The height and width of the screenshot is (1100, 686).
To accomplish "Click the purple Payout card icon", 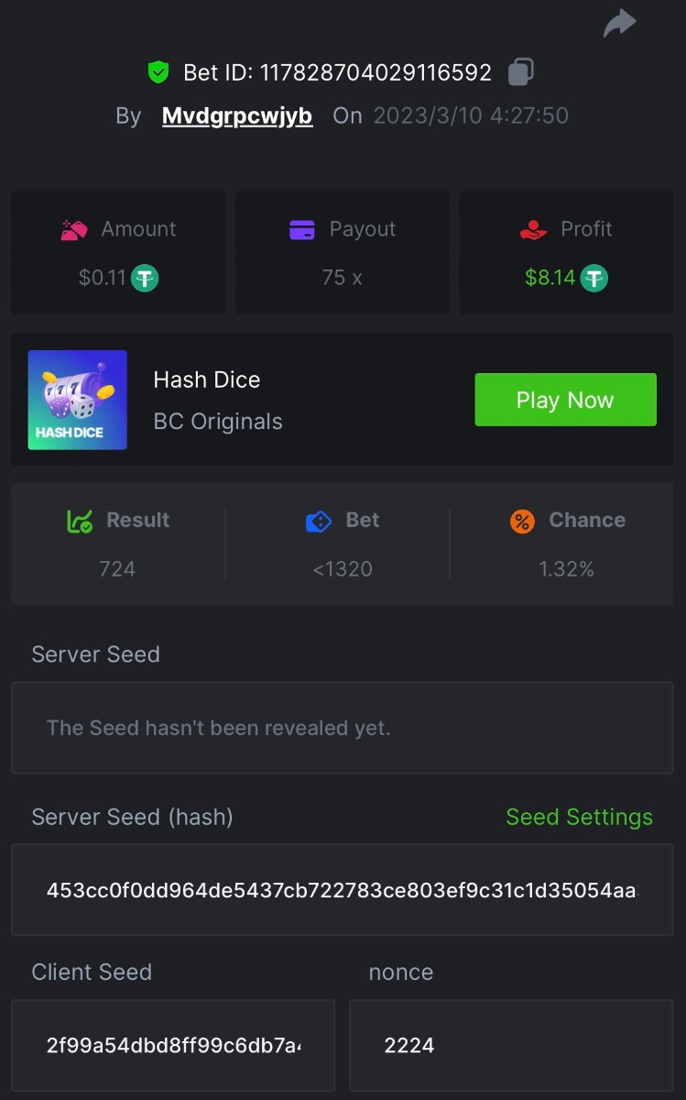I will [301, 229].
